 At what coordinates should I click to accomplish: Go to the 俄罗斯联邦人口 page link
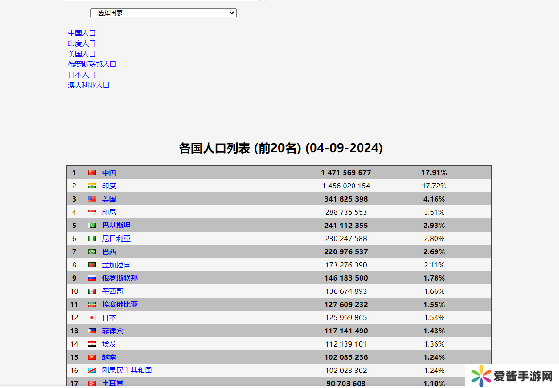[x=92, y=65]
